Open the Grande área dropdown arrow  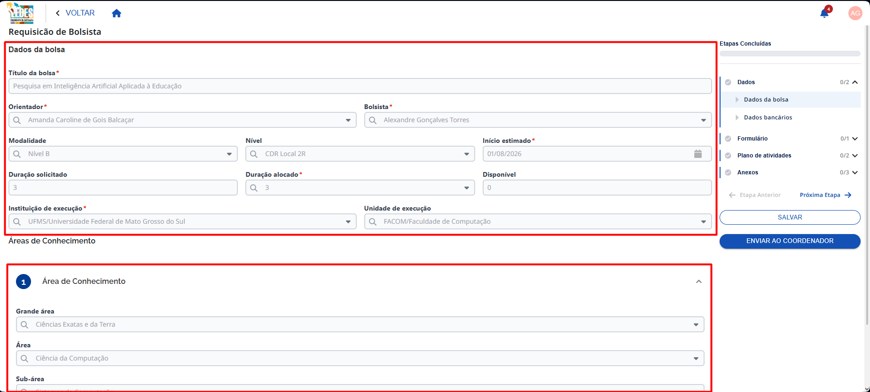tap(696, 325)
